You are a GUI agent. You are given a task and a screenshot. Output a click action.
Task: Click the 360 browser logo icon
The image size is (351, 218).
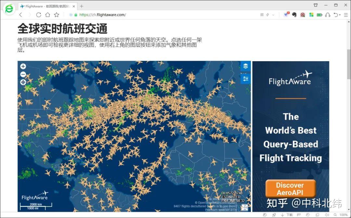point(9,9)
